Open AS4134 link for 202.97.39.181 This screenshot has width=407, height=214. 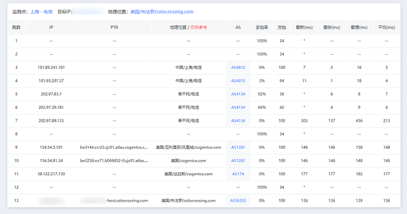point(238,107)
